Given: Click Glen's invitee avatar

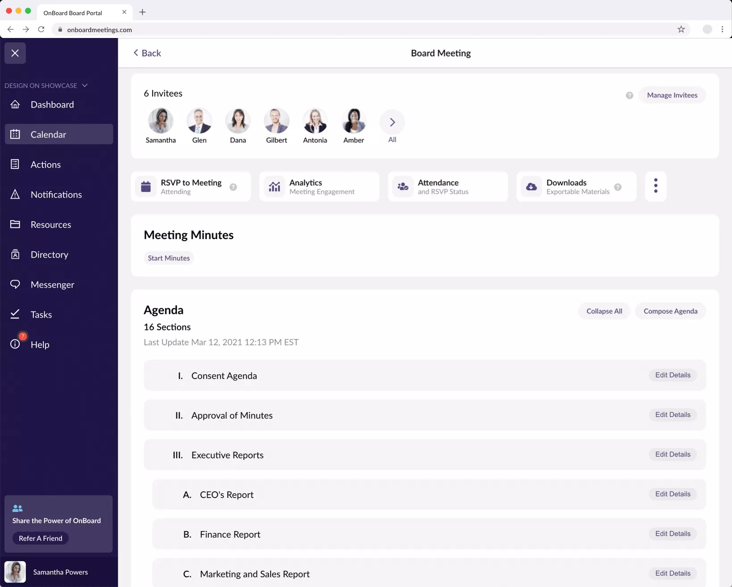Looking at the screenshot, I should click(199, 121).
